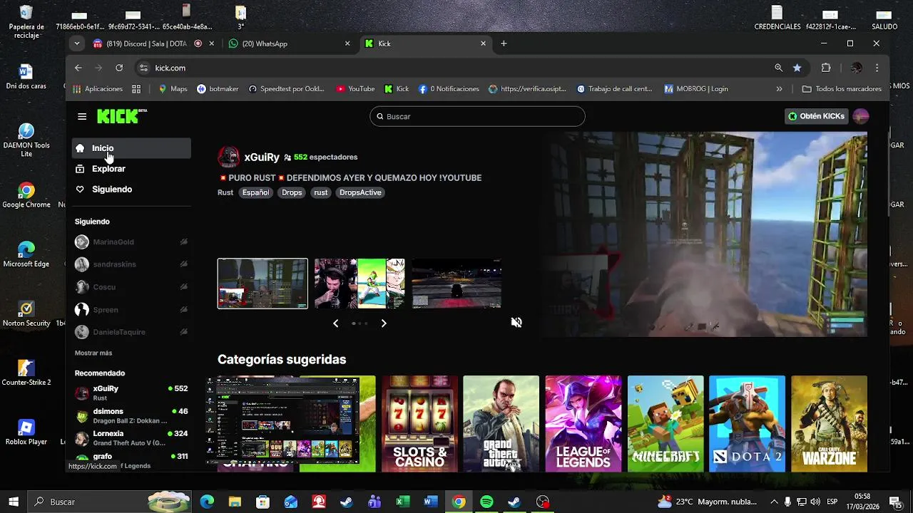The image size is (913, 513).
Task: Click the Aplicaciones bookmark shortcut
Action: (98, 89)
